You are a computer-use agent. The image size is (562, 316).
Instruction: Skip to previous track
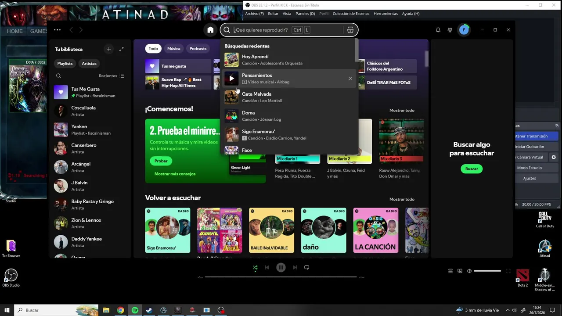pos(267,267)
